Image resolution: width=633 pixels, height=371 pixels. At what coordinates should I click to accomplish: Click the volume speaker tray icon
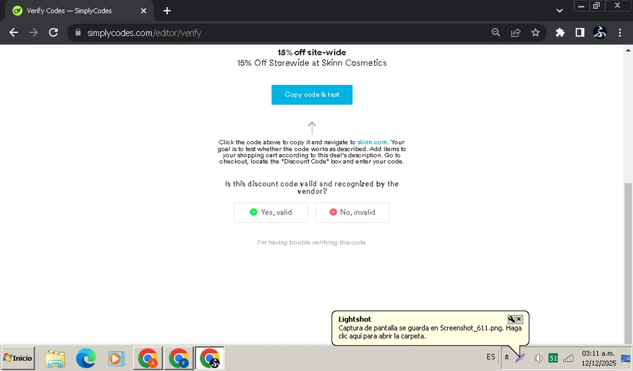(x=538, y=358)
